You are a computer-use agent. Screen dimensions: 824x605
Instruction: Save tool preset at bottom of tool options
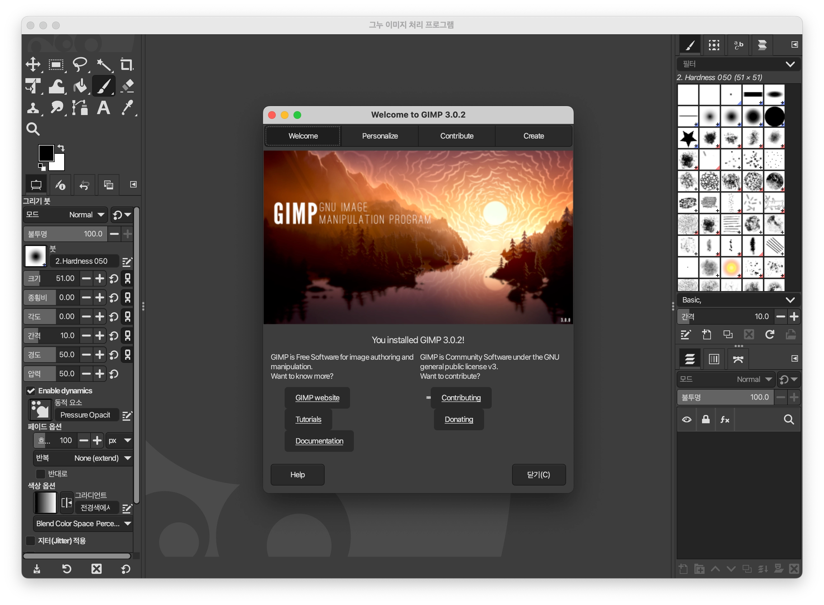click(x=37, y=569)
